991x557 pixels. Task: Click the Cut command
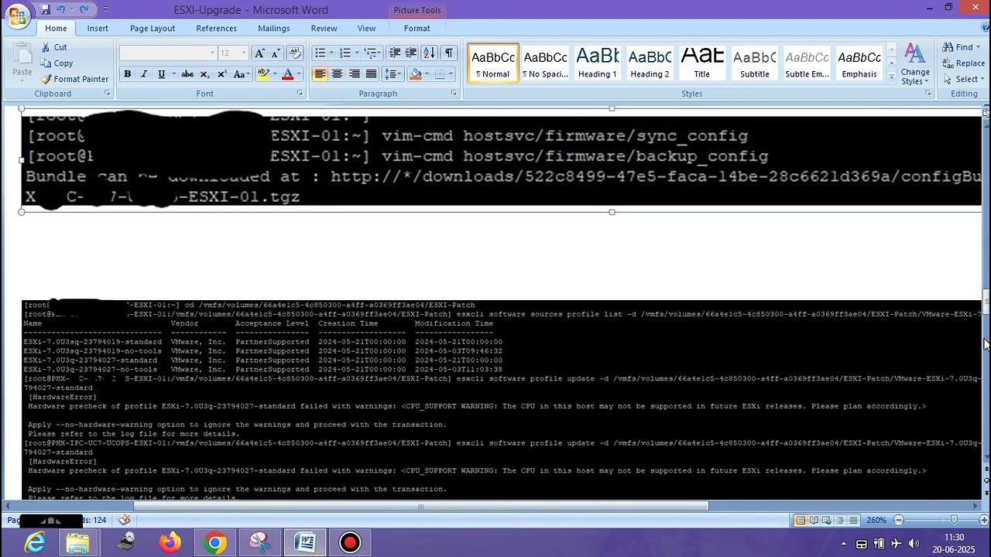[x=53, y=47]
